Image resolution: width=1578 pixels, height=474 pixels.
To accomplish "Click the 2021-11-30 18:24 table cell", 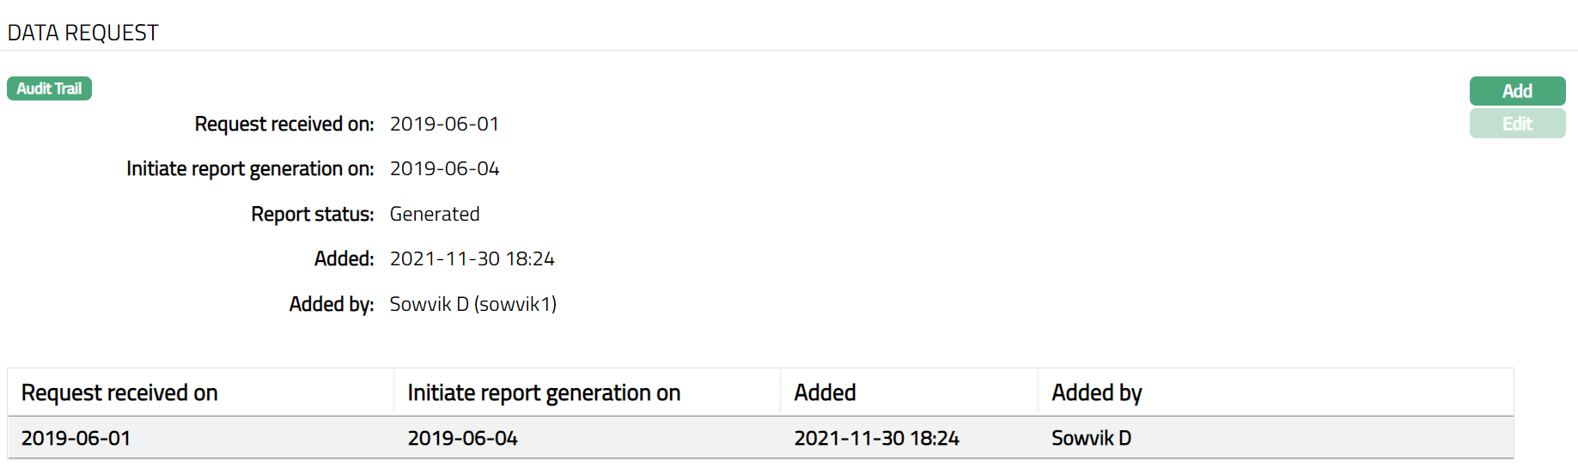I will tap(876, 438).
